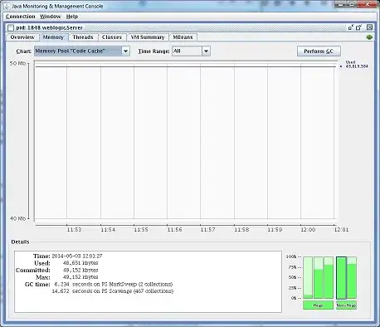Open the Help menu
The width and height of the screenshot is (380, 327).
(x=72, y=17)
